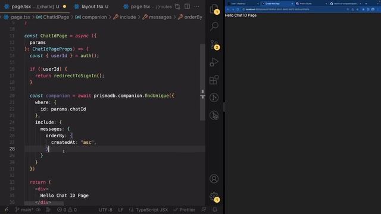
Task: Open the remote window indicator in status bar
Action: [x=7, y=210]
